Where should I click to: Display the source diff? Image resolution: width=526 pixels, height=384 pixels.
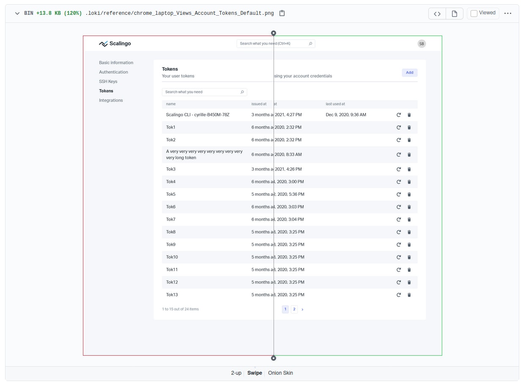click(437, 14)
